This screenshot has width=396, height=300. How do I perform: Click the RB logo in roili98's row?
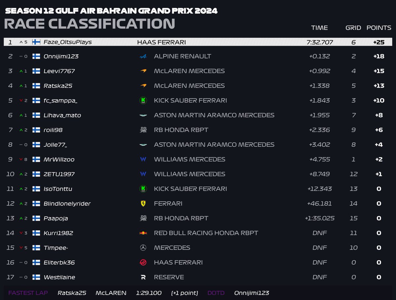click(x=143, y=130)
